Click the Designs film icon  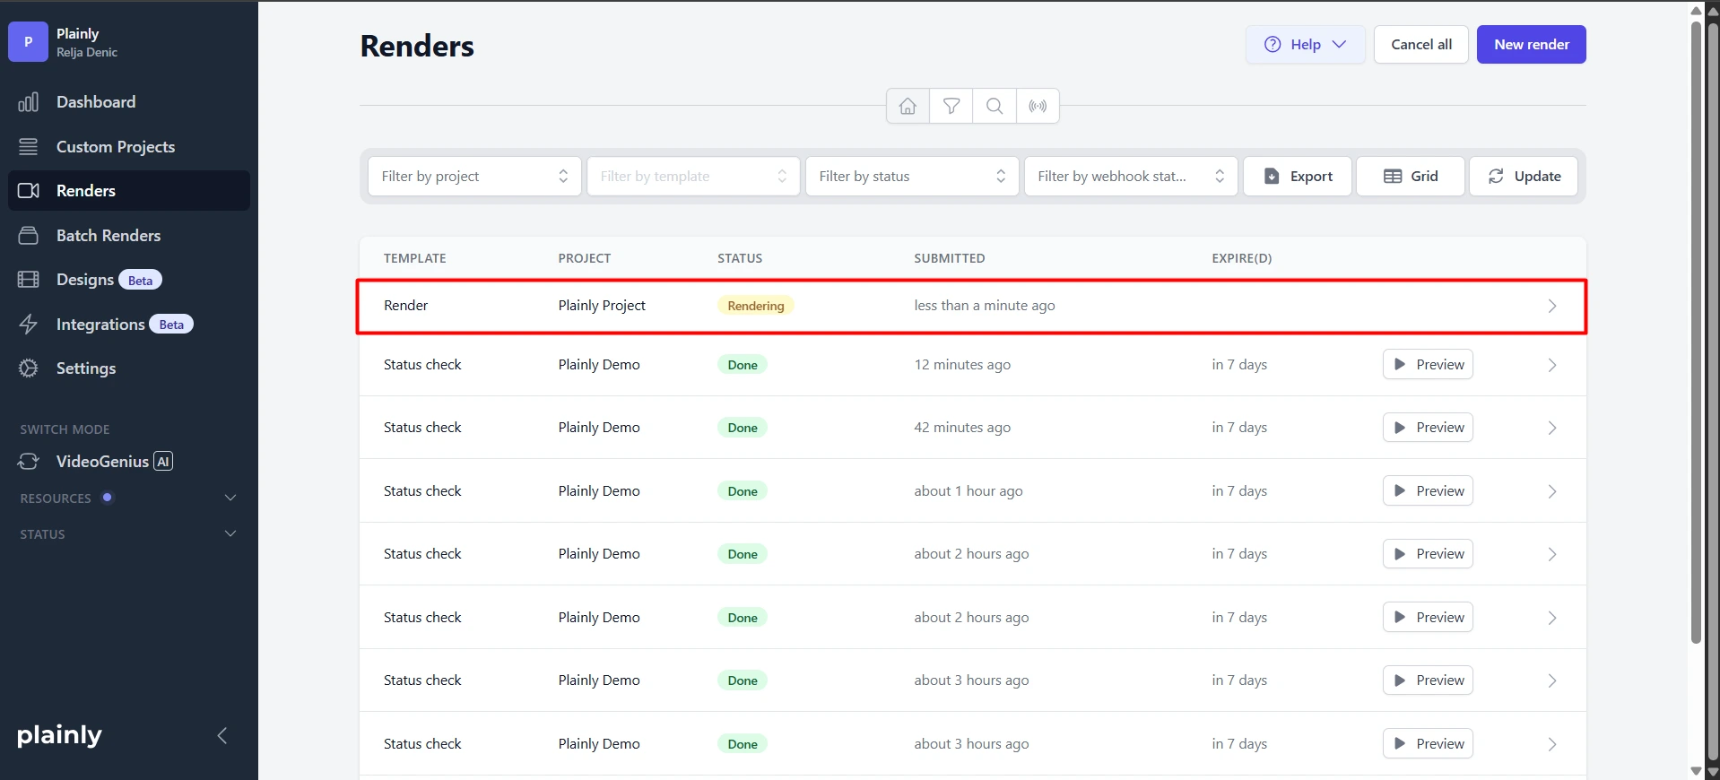29,279
